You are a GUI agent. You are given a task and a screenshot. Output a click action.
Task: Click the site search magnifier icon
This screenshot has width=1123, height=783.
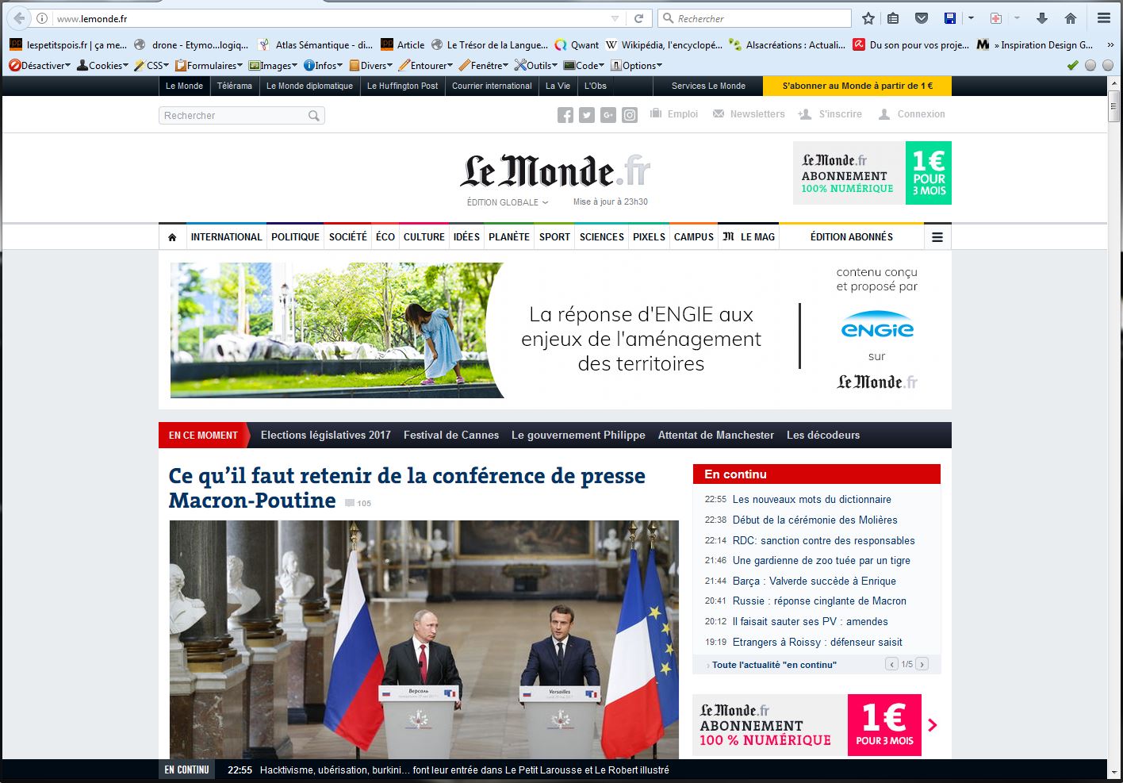pos(314,116)
